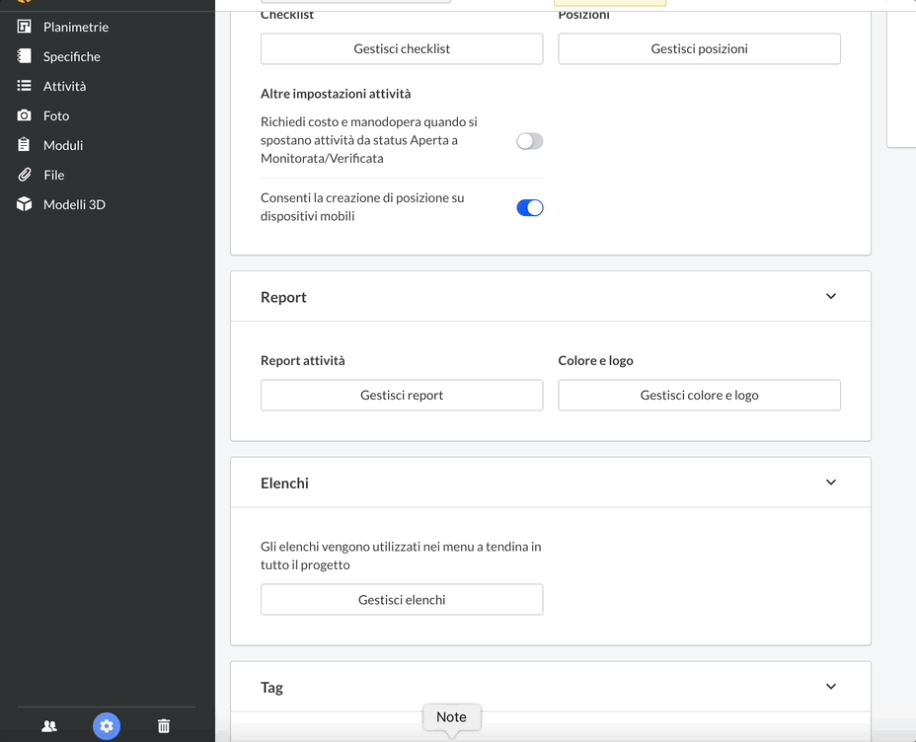Open Gestisci report
The height and width of the screenshot is (742, 916).
click(x=402, y=396)
